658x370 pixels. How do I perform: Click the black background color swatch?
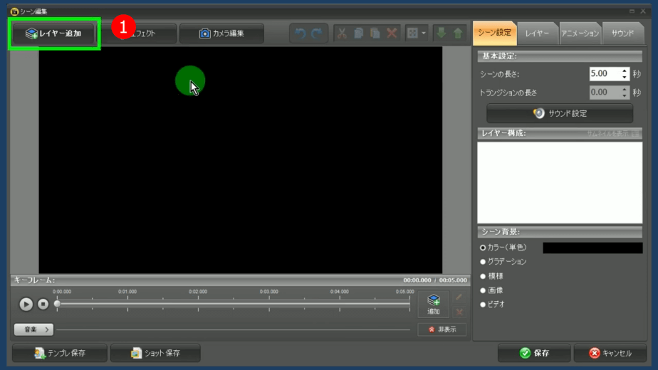[x=592, y=248]
